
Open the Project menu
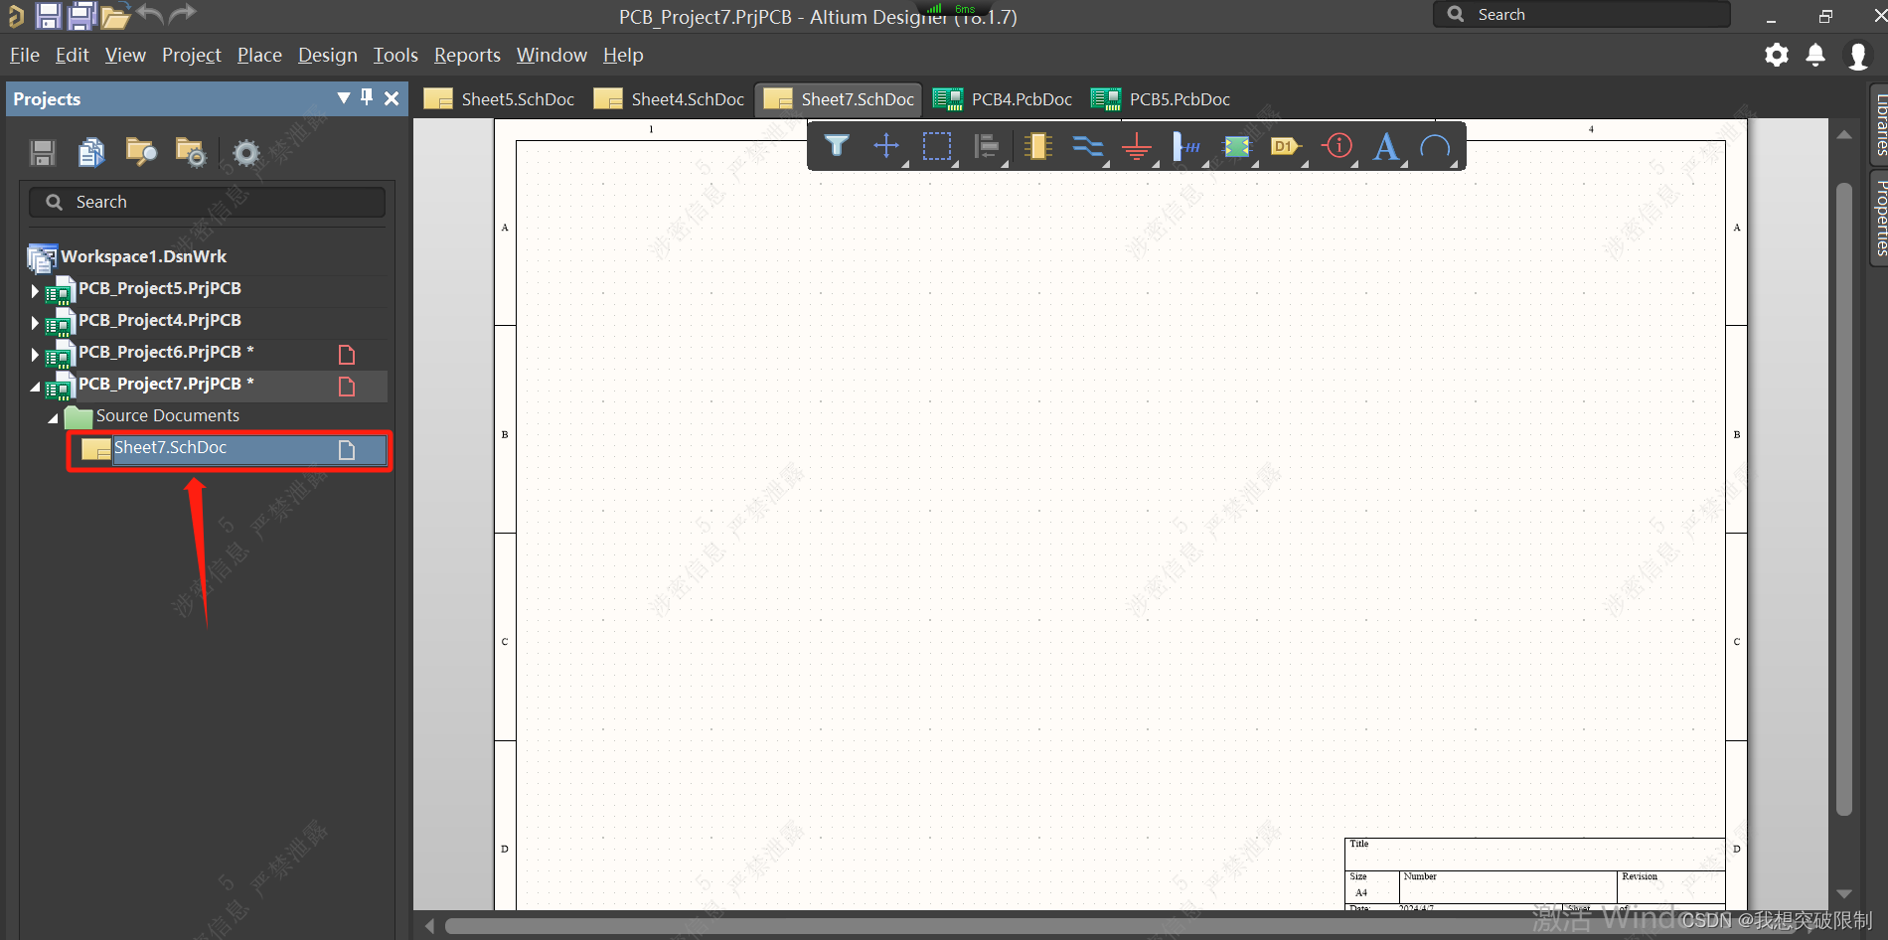tap(192, 55)
